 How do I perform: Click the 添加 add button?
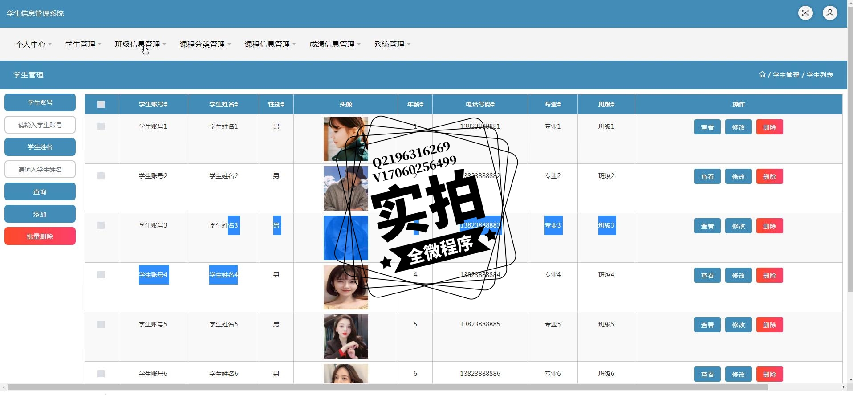(40, 214)
